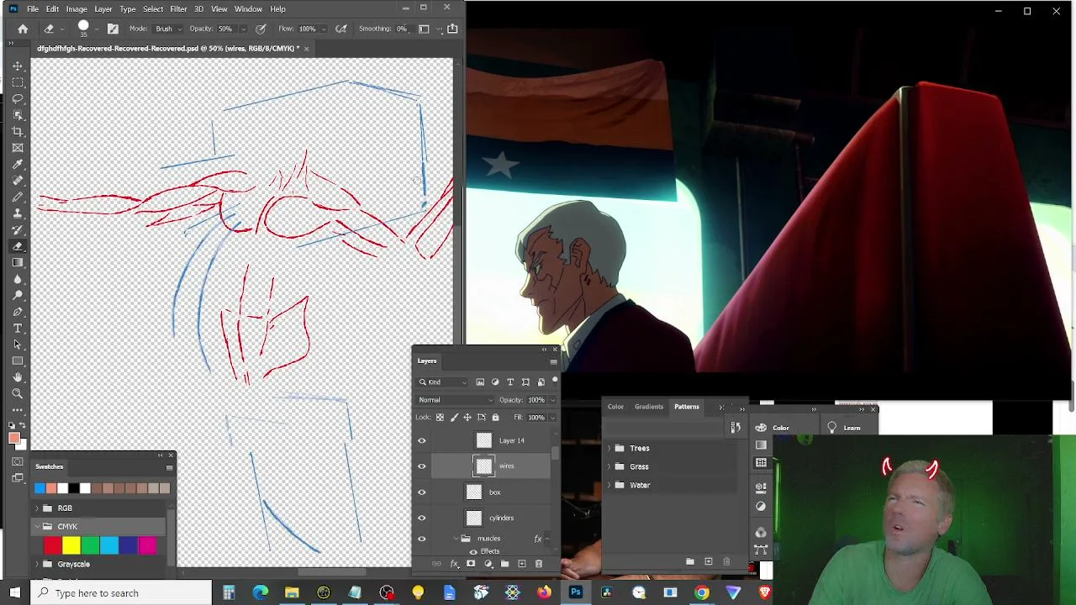Select the Move tool

(x=18, y=66)
